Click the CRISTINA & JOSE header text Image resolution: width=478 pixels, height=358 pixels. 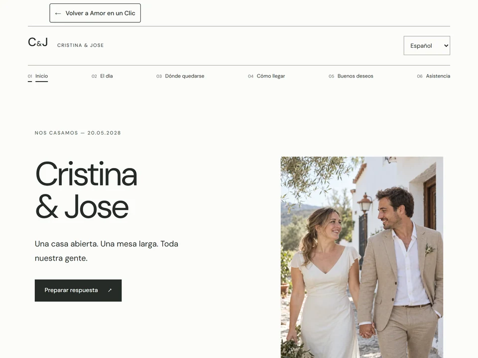click(81, 45)
